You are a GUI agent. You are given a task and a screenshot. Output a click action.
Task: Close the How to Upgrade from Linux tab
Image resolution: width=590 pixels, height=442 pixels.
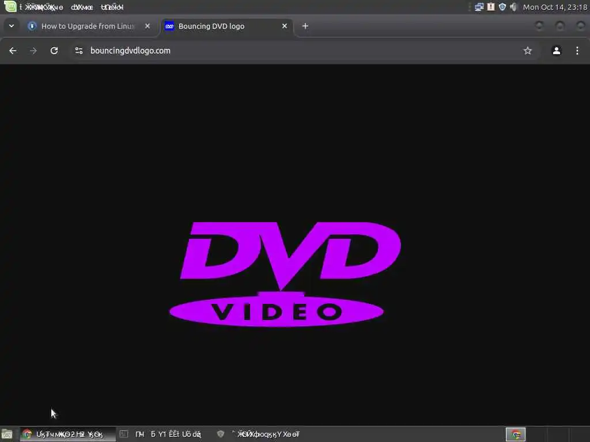pos(147,26)
